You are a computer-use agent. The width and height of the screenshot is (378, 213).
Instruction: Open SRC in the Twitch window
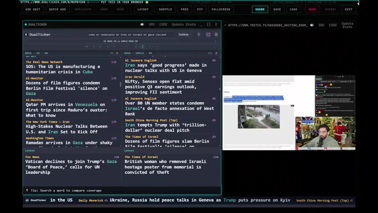(322, 25)
